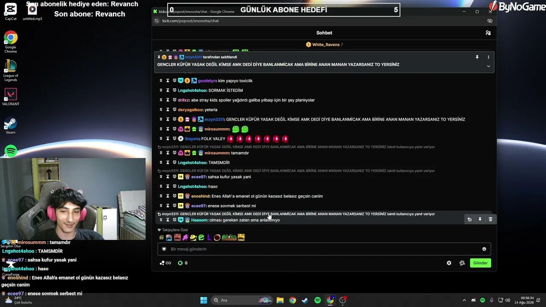
Task: Open chat settings gear
Action: (x=449, y=263)
